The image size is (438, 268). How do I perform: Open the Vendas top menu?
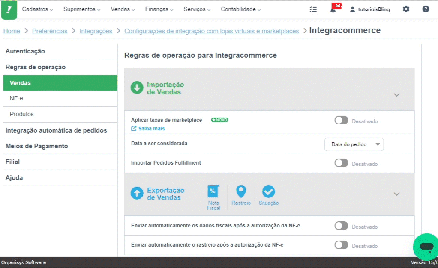(123, 9)
